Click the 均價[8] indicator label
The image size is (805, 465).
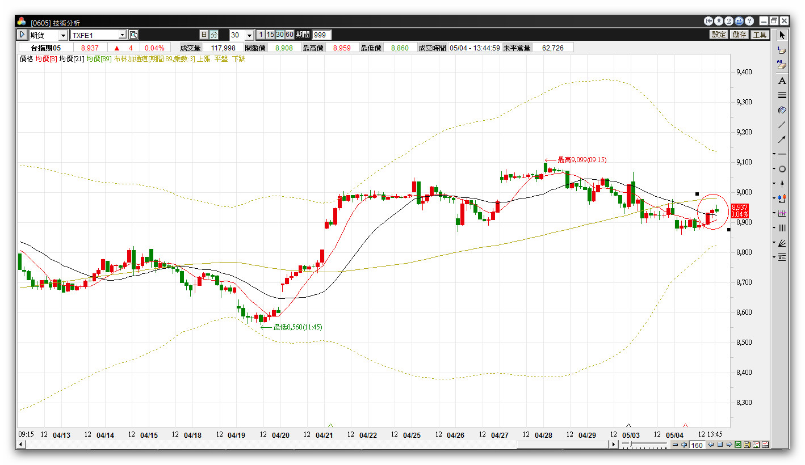(46, 58)
